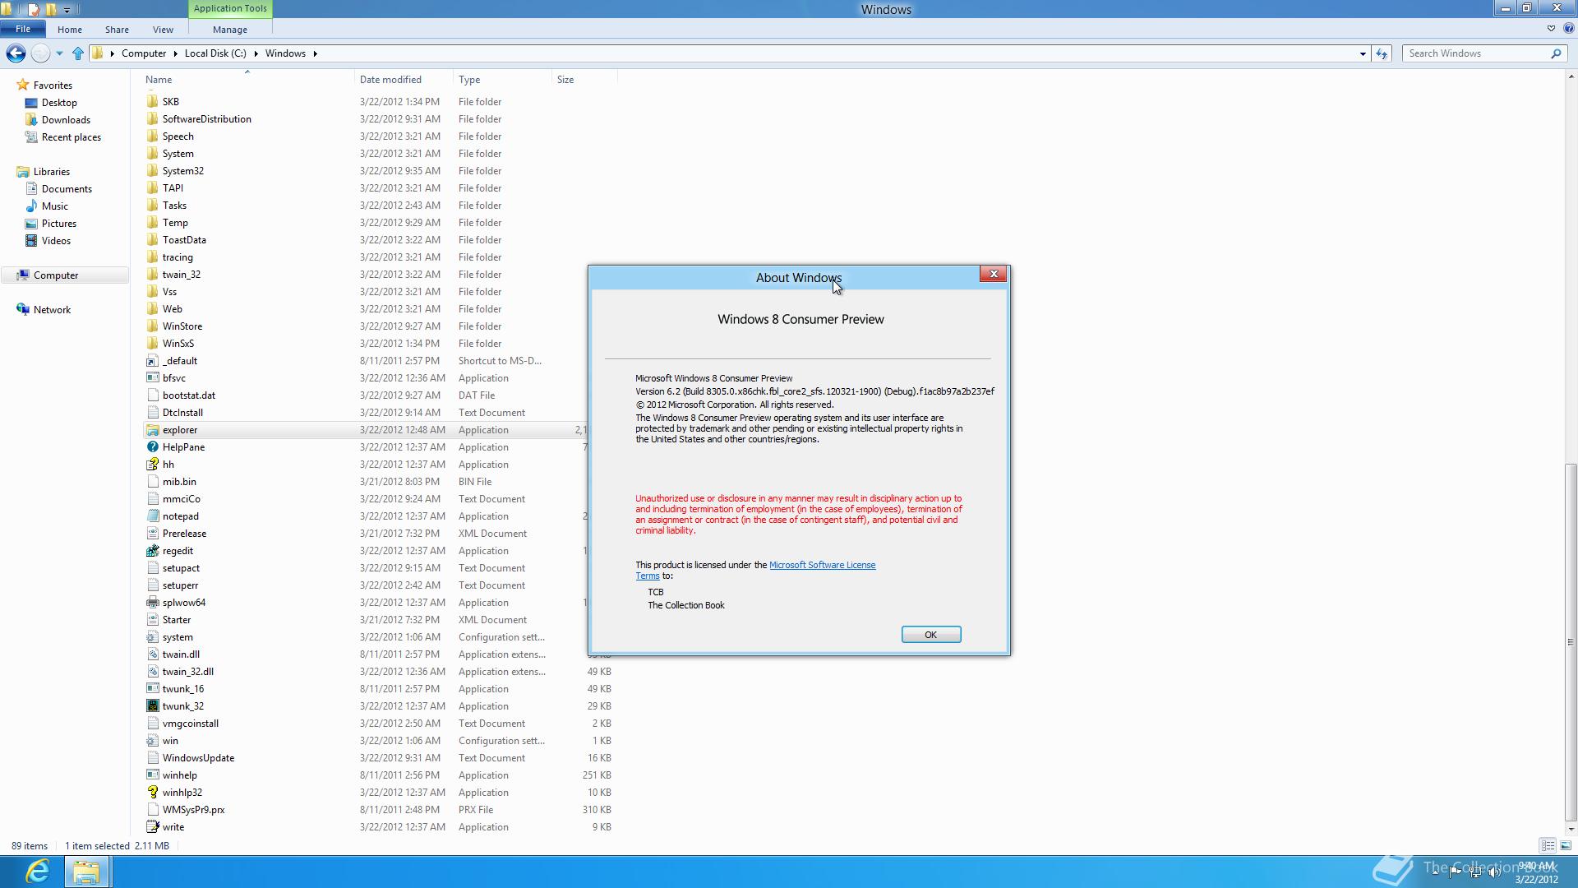Click OK in the About Windows dialog
This screenshot has height=888, width=1578.
click(930, 635)
